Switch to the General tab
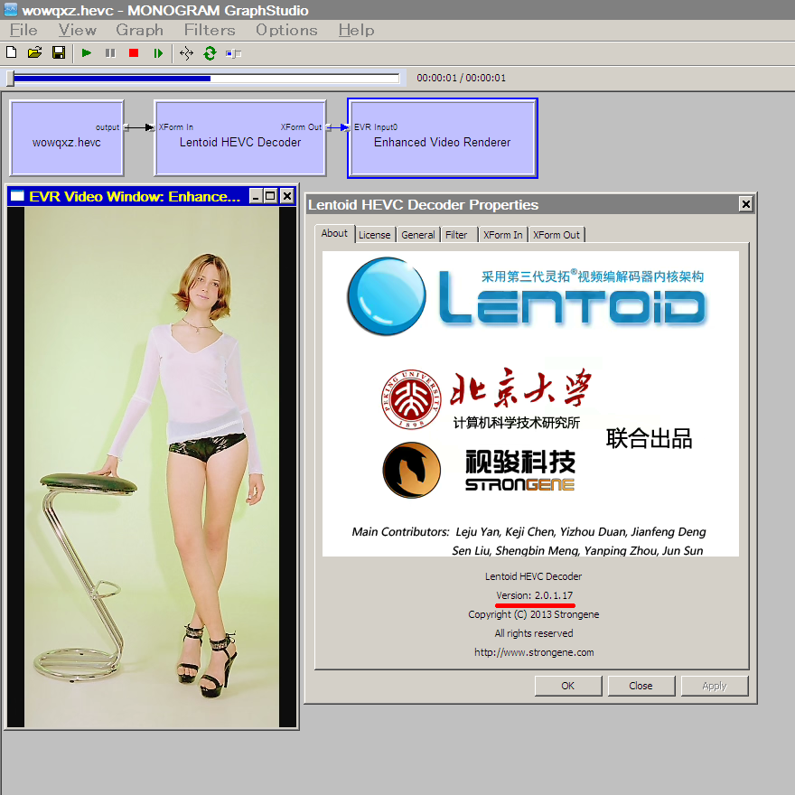The height and width of the screenshot is (795, 795). pyautogui.click(x=418, y=235)
